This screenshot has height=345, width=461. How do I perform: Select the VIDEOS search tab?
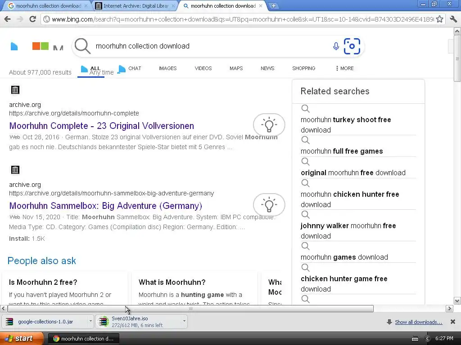[203, 68]
